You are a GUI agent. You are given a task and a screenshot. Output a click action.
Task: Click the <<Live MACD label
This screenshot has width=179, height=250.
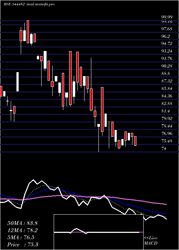click(151, 241)
